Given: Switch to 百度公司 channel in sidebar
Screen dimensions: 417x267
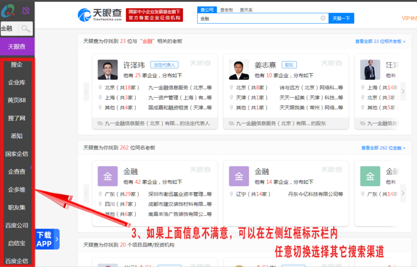Looking at the screenshot, I should coord(16,225).
